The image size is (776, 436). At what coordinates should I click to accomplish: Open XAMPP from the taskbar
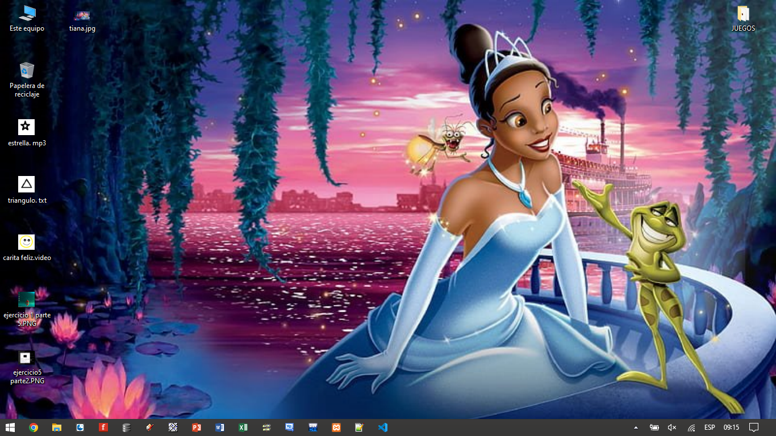pos(336,427)
